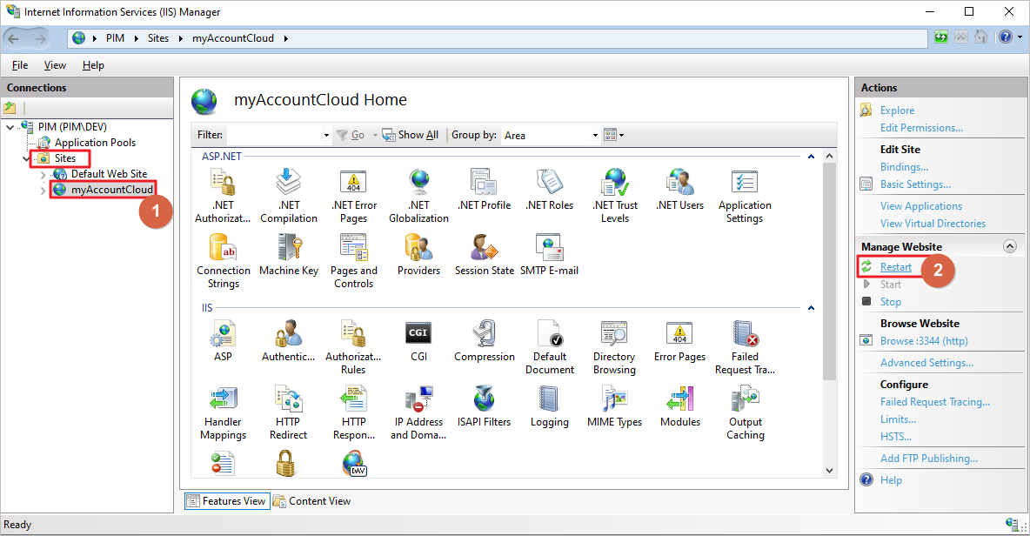Click the navigate Back arrow button
The height and width of the screenshot is (536, 1030).
point(14,38)
